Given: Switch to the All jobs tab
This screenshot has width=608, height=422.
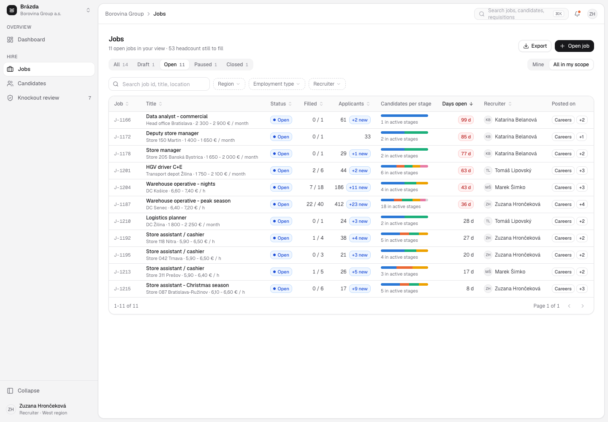Looking at the screenshot, I should coord(121,65).
